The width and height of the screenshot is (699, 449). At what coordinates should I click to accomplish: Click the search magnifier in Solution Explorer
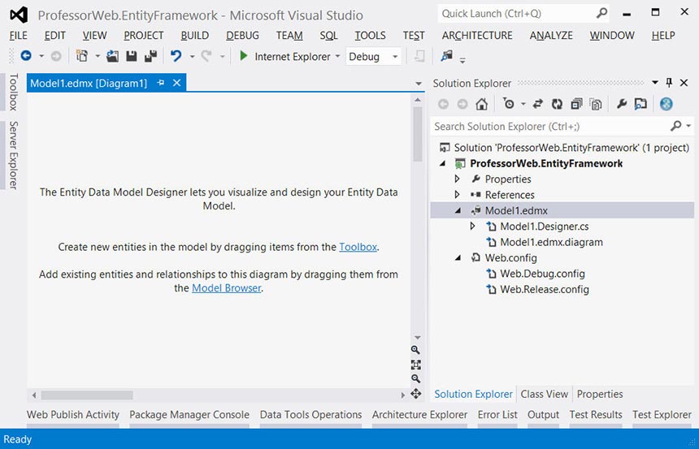[x=676, y=126]
